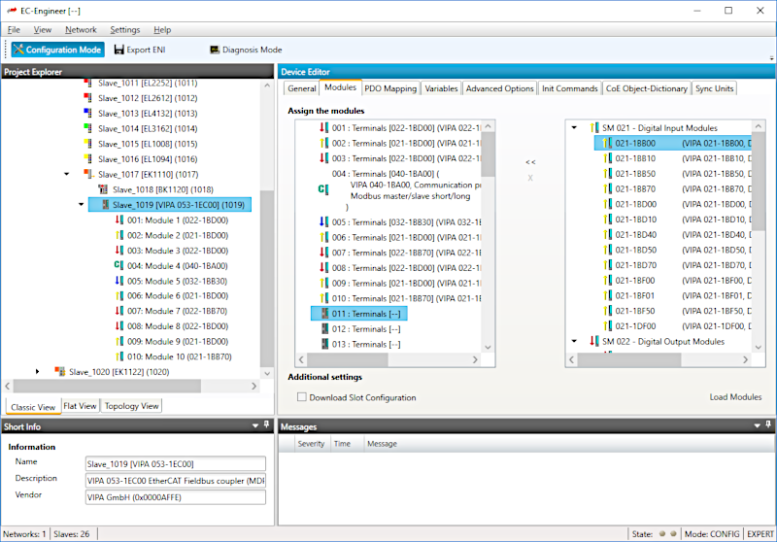Viewport: 777px width, 542px height.
Task: Click the blue icon of 005: Module 5
Action: [x=118, y=281]
